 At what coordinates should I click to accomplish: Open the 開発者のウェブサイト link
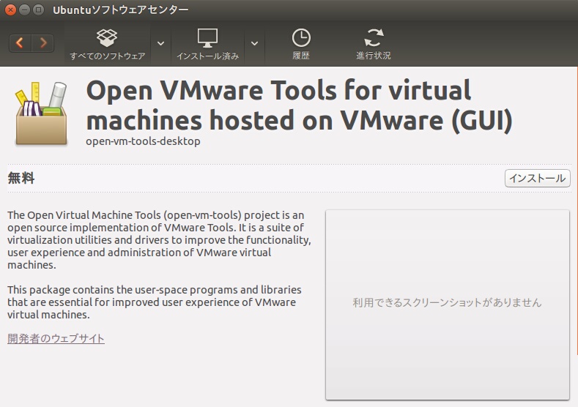(56, 338)
